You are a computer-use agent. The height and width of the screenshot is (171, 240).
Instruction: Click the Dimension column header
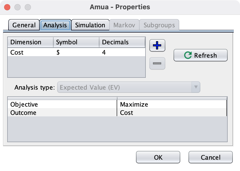pyautogui.click(x=30, y=42)
